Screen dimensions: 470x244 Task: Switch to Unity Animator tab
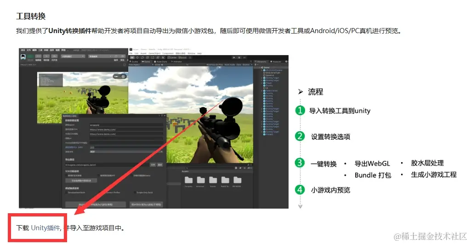(176, 62)
